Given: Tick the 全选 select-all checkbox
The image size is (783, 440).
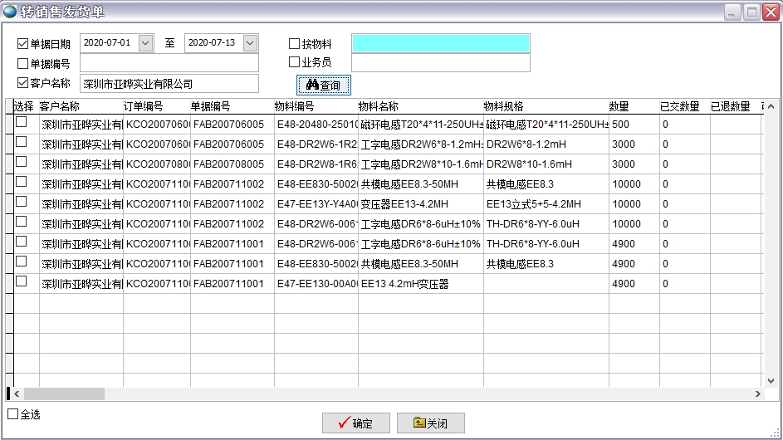Looking at the screenshot, I should click(x=12, y=413).
